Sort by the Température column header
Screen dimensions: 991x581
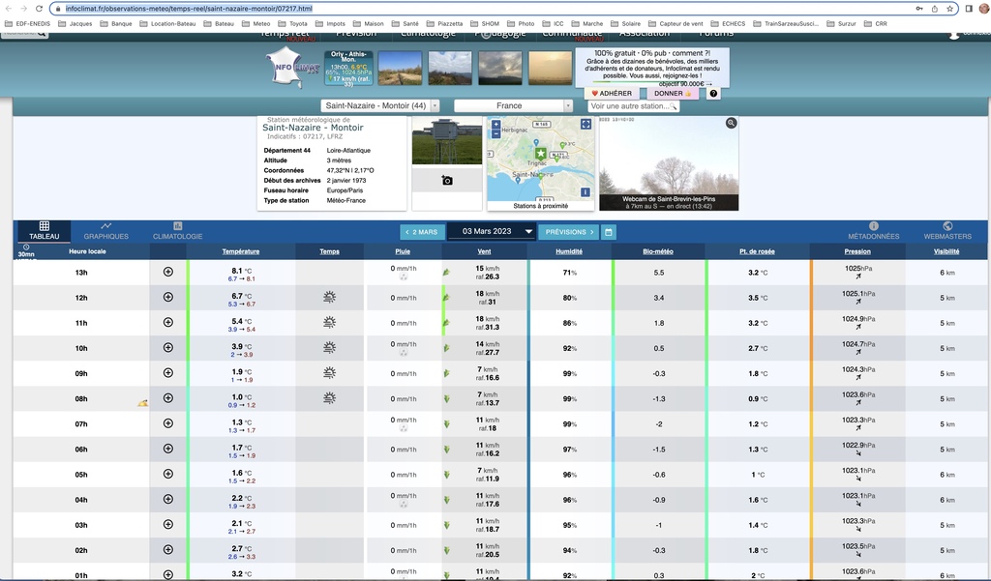pyautogui.click(x=241, y=251)
